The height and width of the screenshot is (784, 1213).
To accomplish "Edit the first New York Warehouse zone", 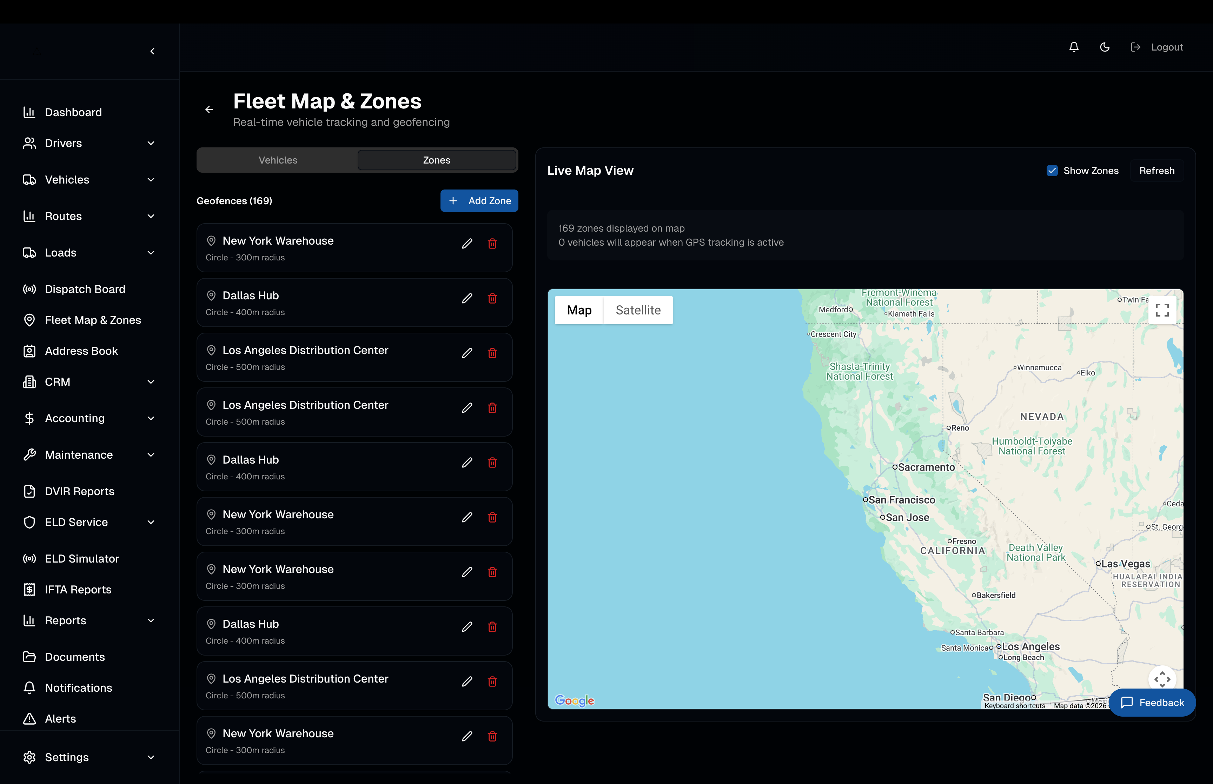I will coord(467,243).
